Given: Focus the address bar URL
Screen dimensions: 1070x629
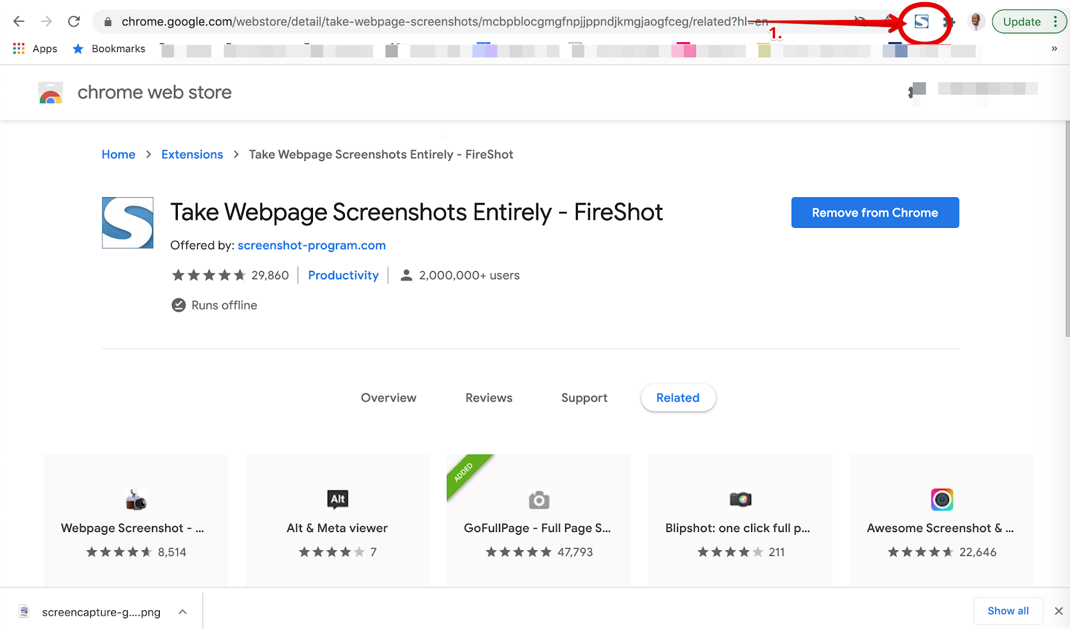Looking at the screenshot, I should pos(445,22).
